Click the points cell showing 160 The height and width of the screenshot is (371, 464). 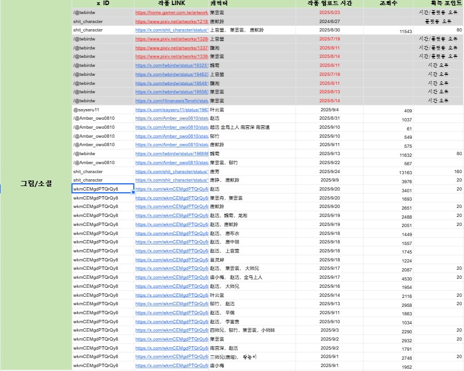pos(439,171)
